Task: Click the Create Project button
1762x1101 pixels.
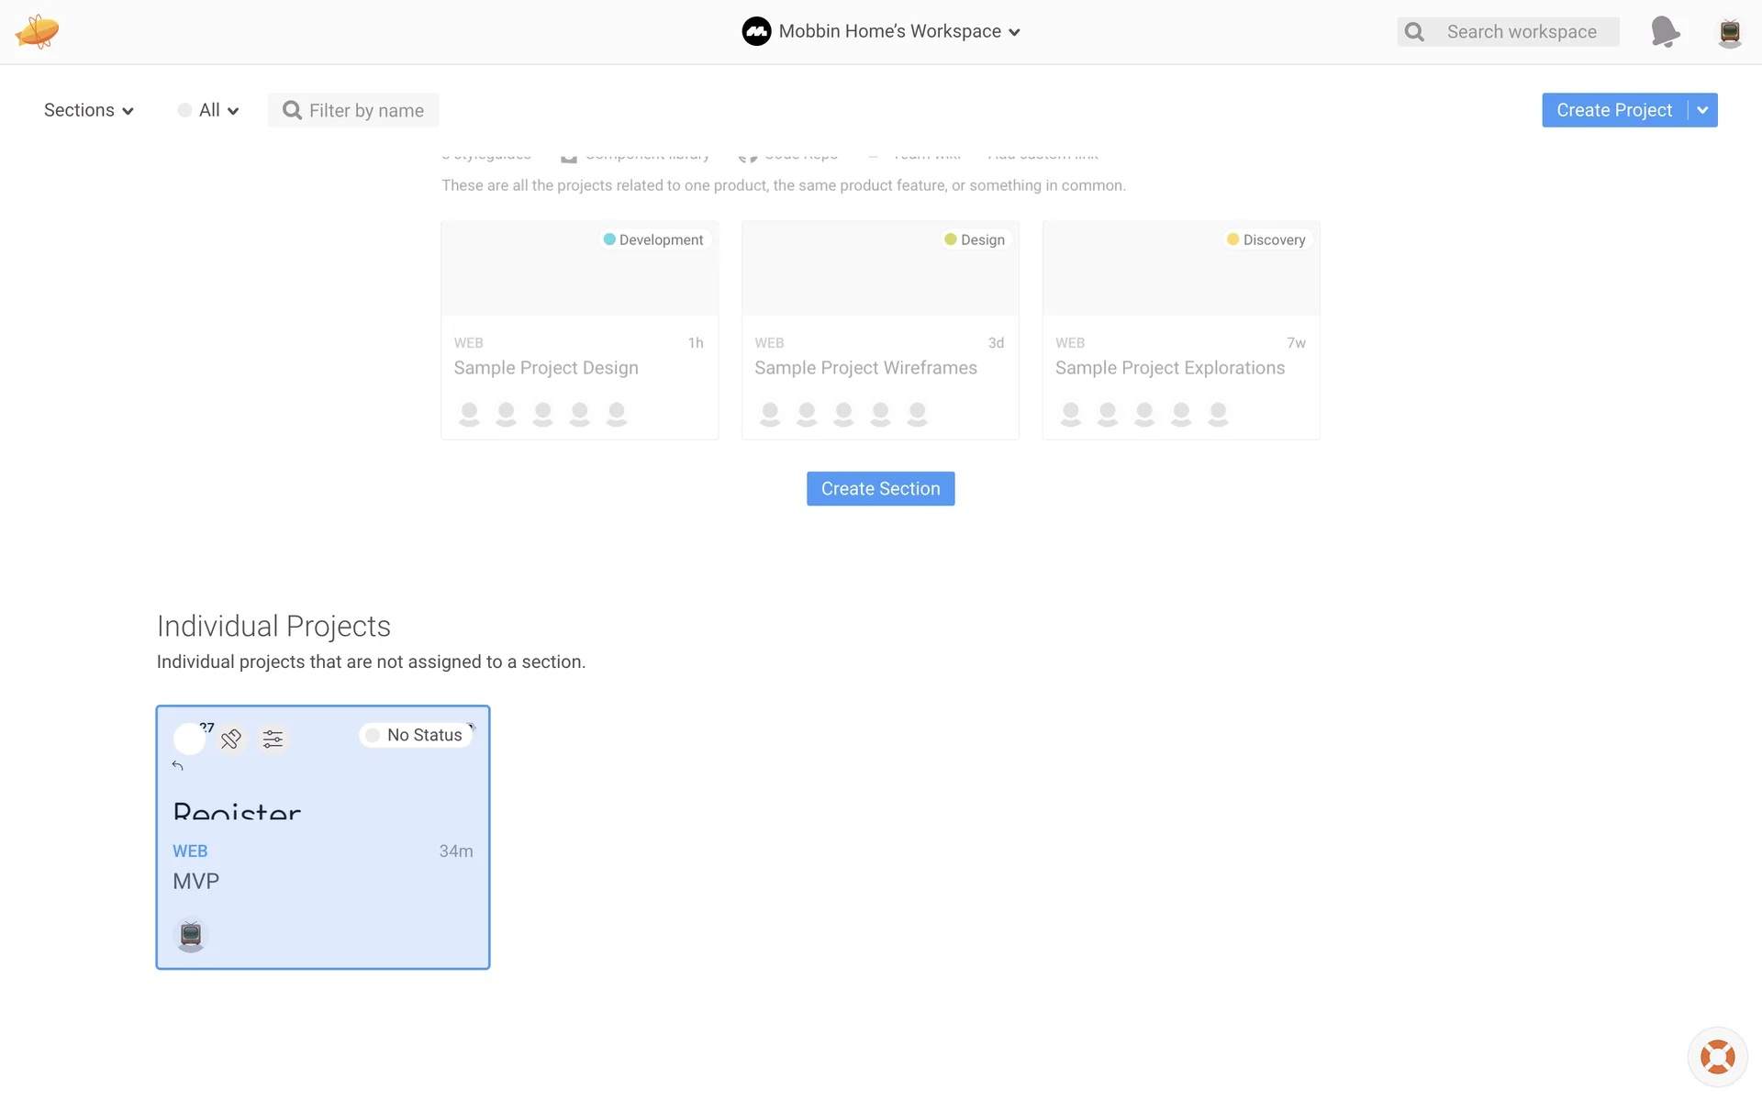Action: click(x=1613, y=110)
